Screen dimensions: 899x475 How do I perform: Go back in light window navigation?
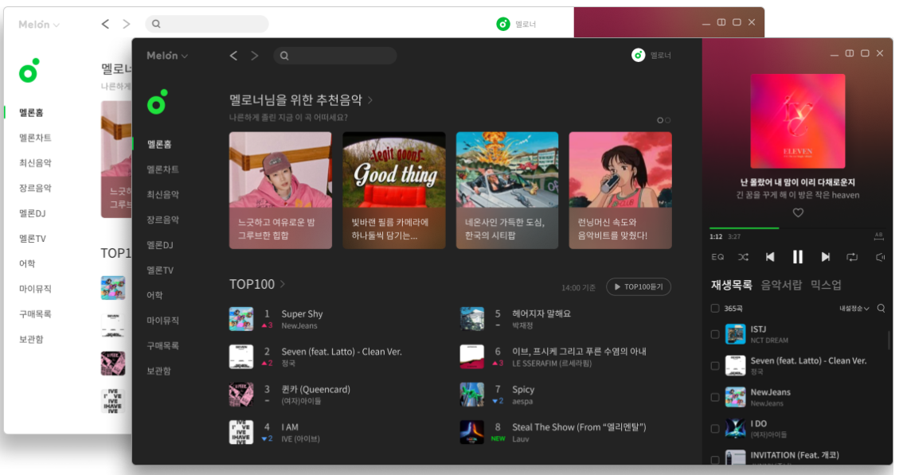tap(105, 24)
